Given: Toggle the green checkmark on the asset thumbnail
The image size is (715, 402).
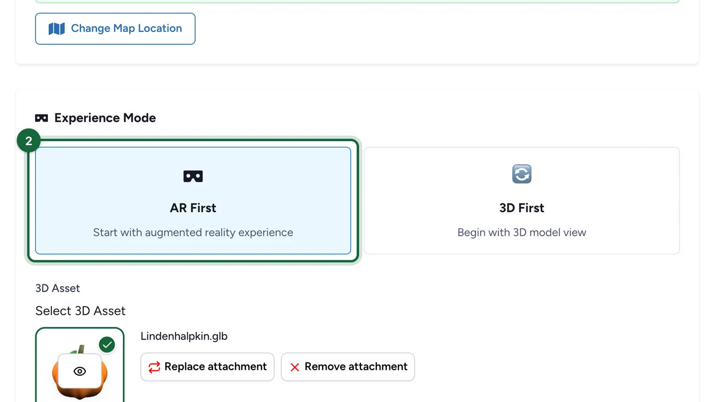Looking at the screenshot, I should pyautogui.click(x=107, y=345).
